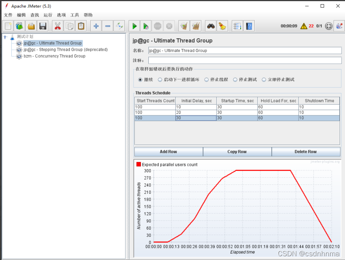Screen dimensions: 345x260
Task: Open the 帮助 menu
Action: pyautogui.click(x=88, y=15)
